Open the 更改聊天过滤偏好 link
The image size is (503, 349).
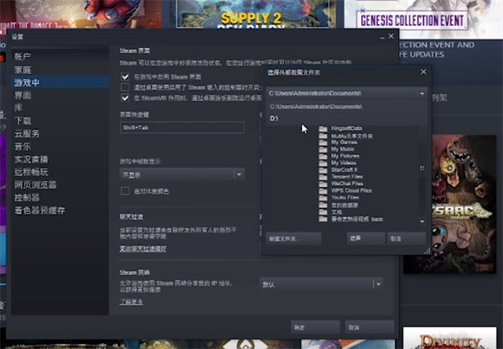(143, 249)
